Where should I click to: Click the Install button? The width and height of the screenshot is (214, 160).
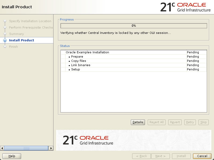(x=181, y=156)
